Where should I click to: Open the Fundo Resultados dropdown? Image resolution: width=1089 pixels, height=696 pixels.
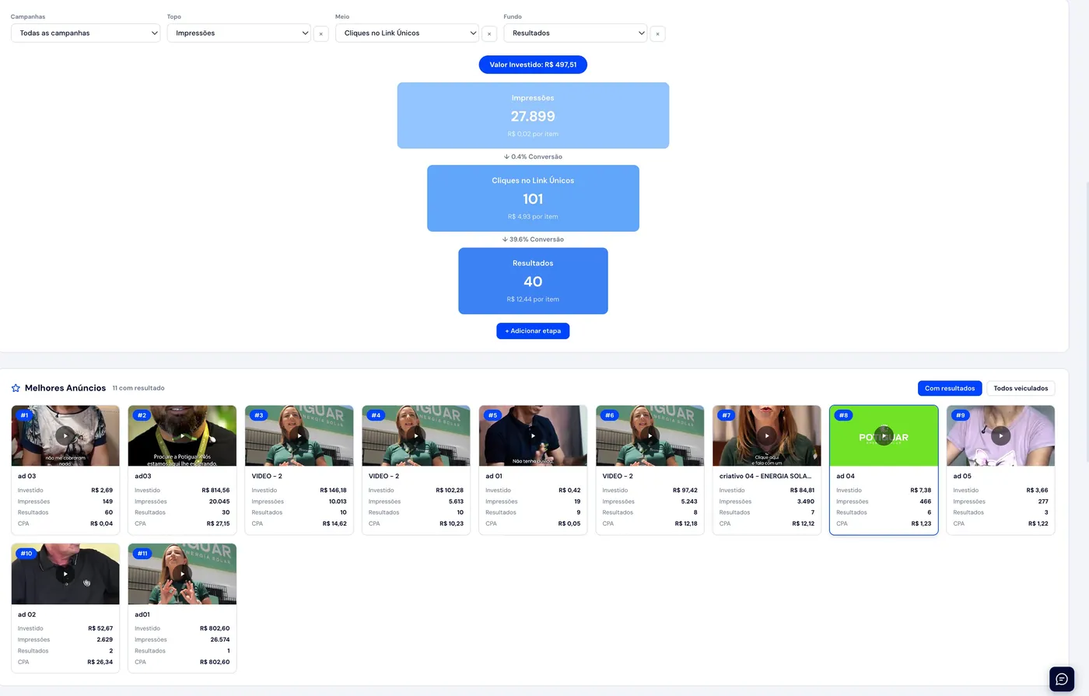click(x=576, y=33)
